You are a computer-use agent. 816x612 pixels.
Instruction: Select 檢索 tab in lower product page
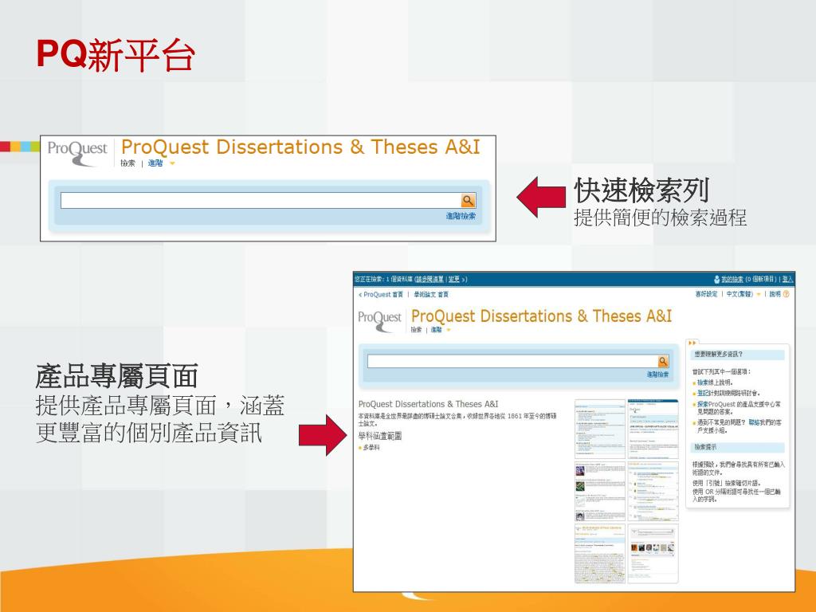coord(416,329)
